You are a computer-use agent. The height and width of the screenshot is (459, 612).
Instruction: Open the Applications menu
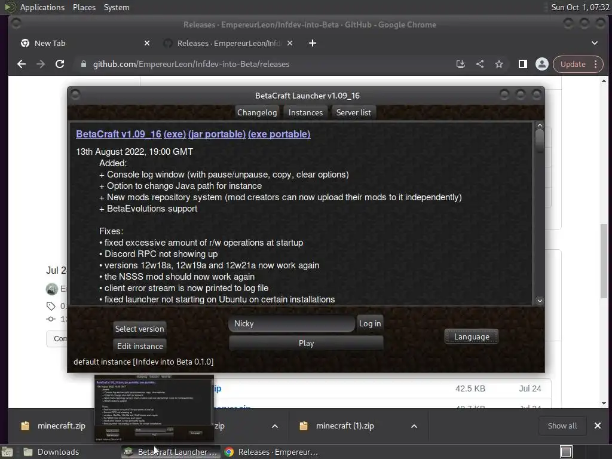pyautogui.click(x=42, y=7)
